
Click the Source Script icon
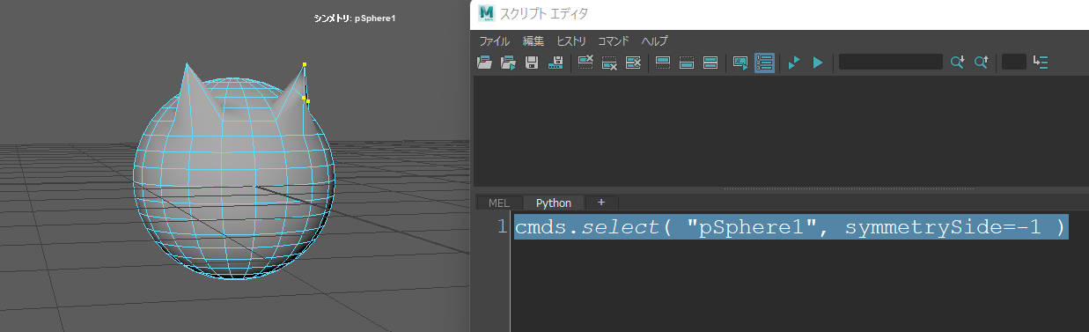tap(508, 62)
